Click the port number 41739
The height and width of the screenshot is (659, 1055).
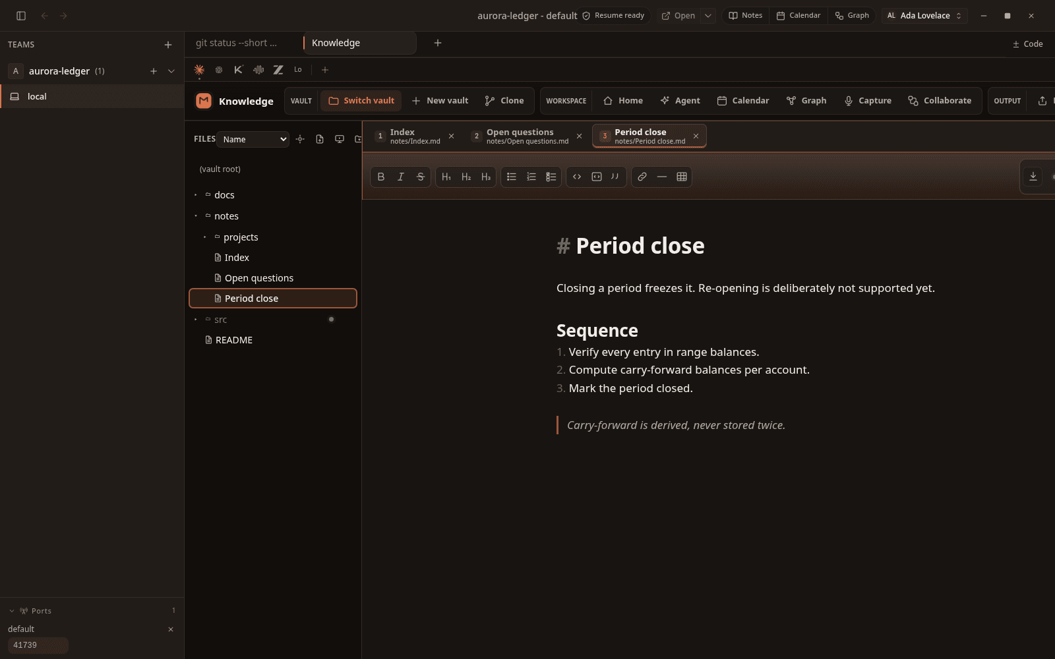click(38, 645)
